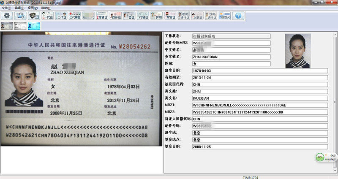This screenshot has width=338, height=179.
Task: Click the 工作状态 status field
Action: 231,36
